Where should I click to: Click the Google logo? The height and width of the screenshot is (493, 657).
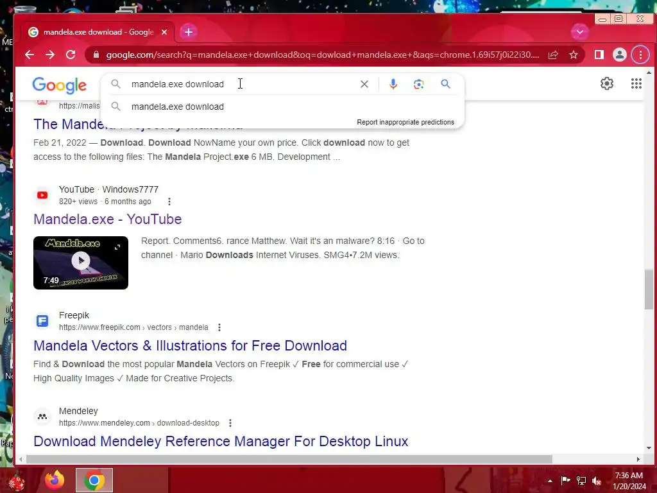(x=60, y=85)
